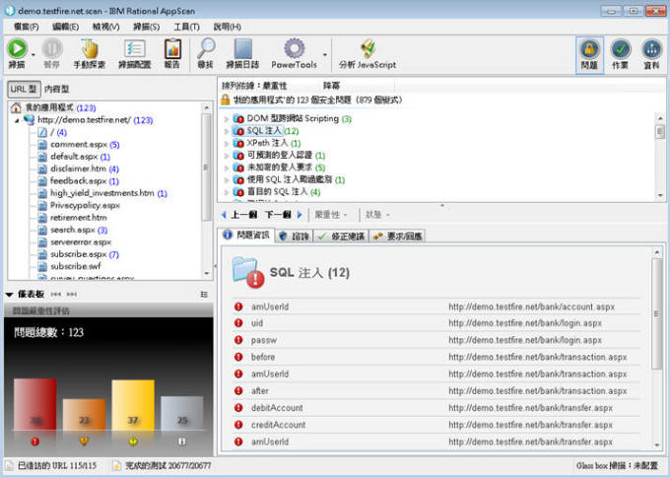The width and height of the screenshot is (670, 478).
Task: Select search.aspx in the URL tree
Action: (x=73, y=230)
